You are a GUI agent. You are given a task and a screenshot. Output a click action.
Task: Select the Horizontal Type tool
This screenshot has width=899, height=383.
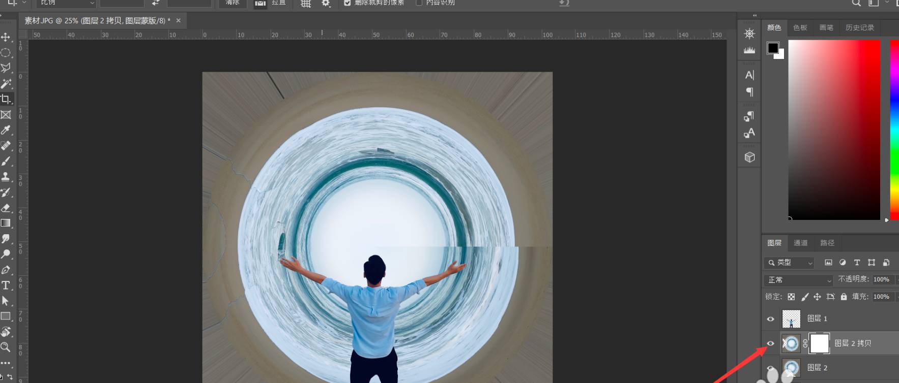point(6,285)
